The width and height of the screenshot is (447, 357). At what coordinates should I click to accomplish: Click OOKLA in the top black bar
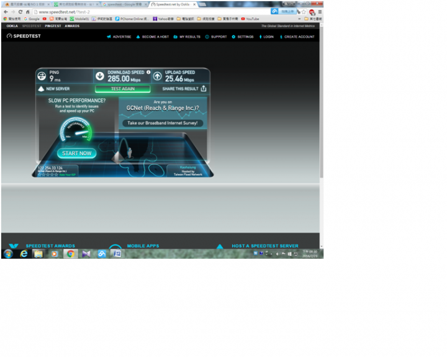12,26
